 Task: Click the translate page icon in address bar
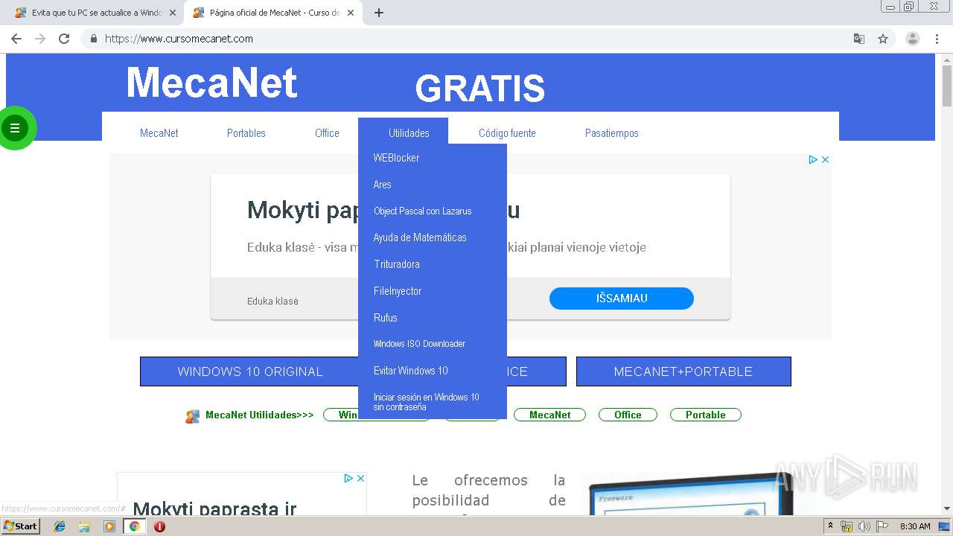point(858,39)
